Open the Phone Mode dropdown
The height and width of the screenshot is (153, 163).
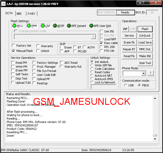pos(143,73)
